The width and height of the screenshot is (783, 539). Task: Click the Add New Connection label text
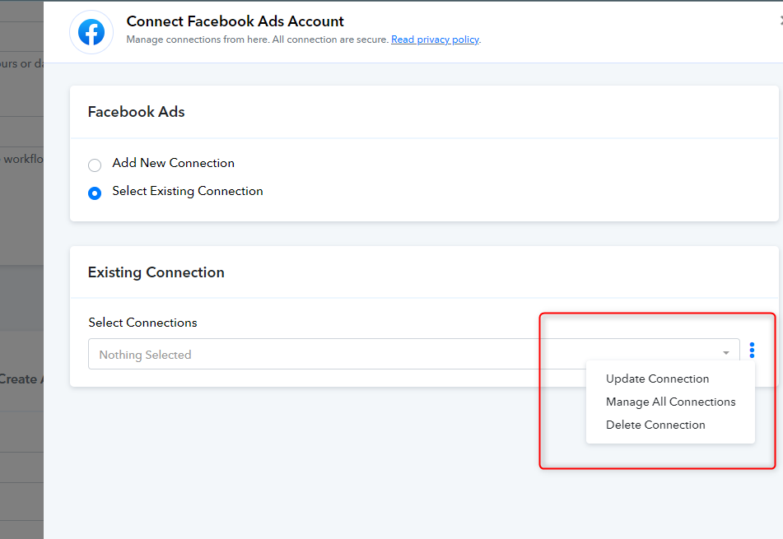coord(173,163)
